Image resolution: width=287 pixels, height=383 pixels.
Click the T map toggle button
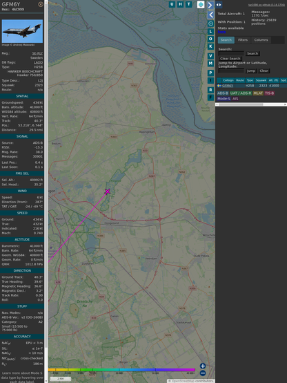188,4
